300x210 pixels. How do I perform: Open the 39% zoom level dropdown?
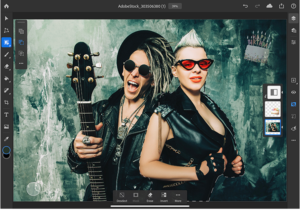click(x=175, y=6)
